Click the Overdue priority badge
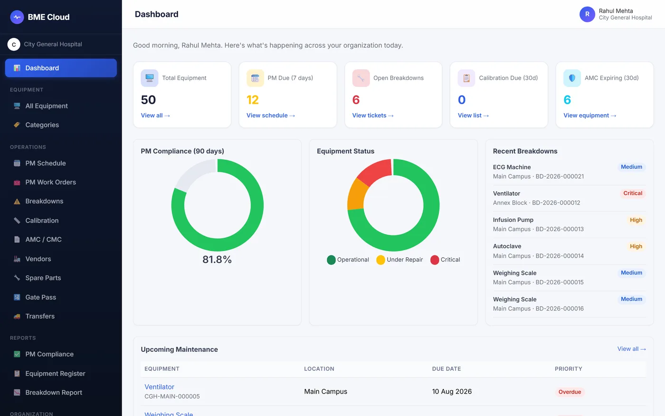Viewport: 665px width, 416px height. coord(570,392)
